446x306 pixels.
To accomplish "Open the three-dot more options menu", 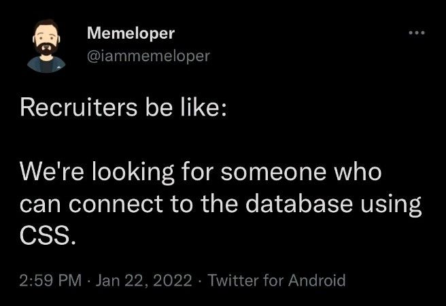I will coord(417,33).
